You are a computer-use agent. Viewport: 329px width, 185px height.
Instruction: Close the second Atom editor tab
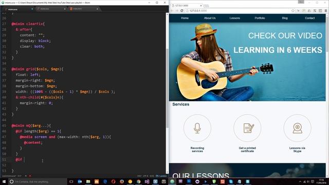tap(65, 9)
